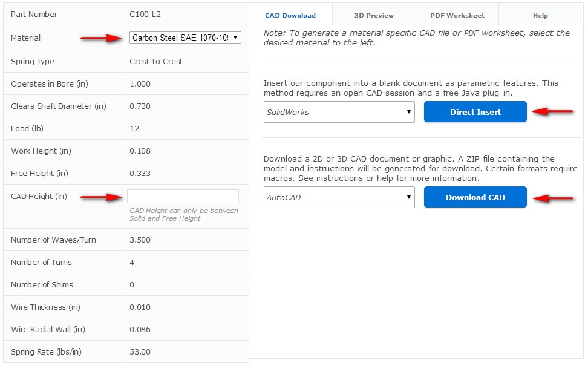This screenshot has width=588, height=366.
Task: Select Wire Radial Wall value 0.086
Action: pyautogui.click(x=140, y=330)
